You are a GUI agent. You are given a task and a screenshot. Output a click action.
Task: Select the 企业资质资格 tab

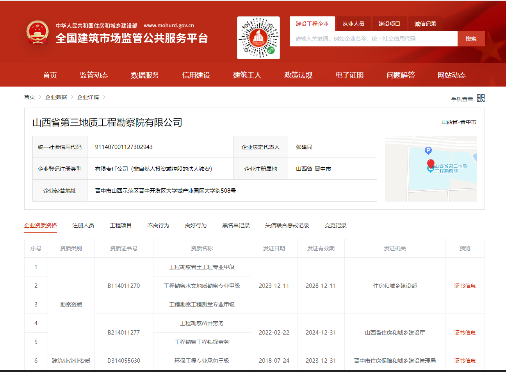tap(41, 225)
